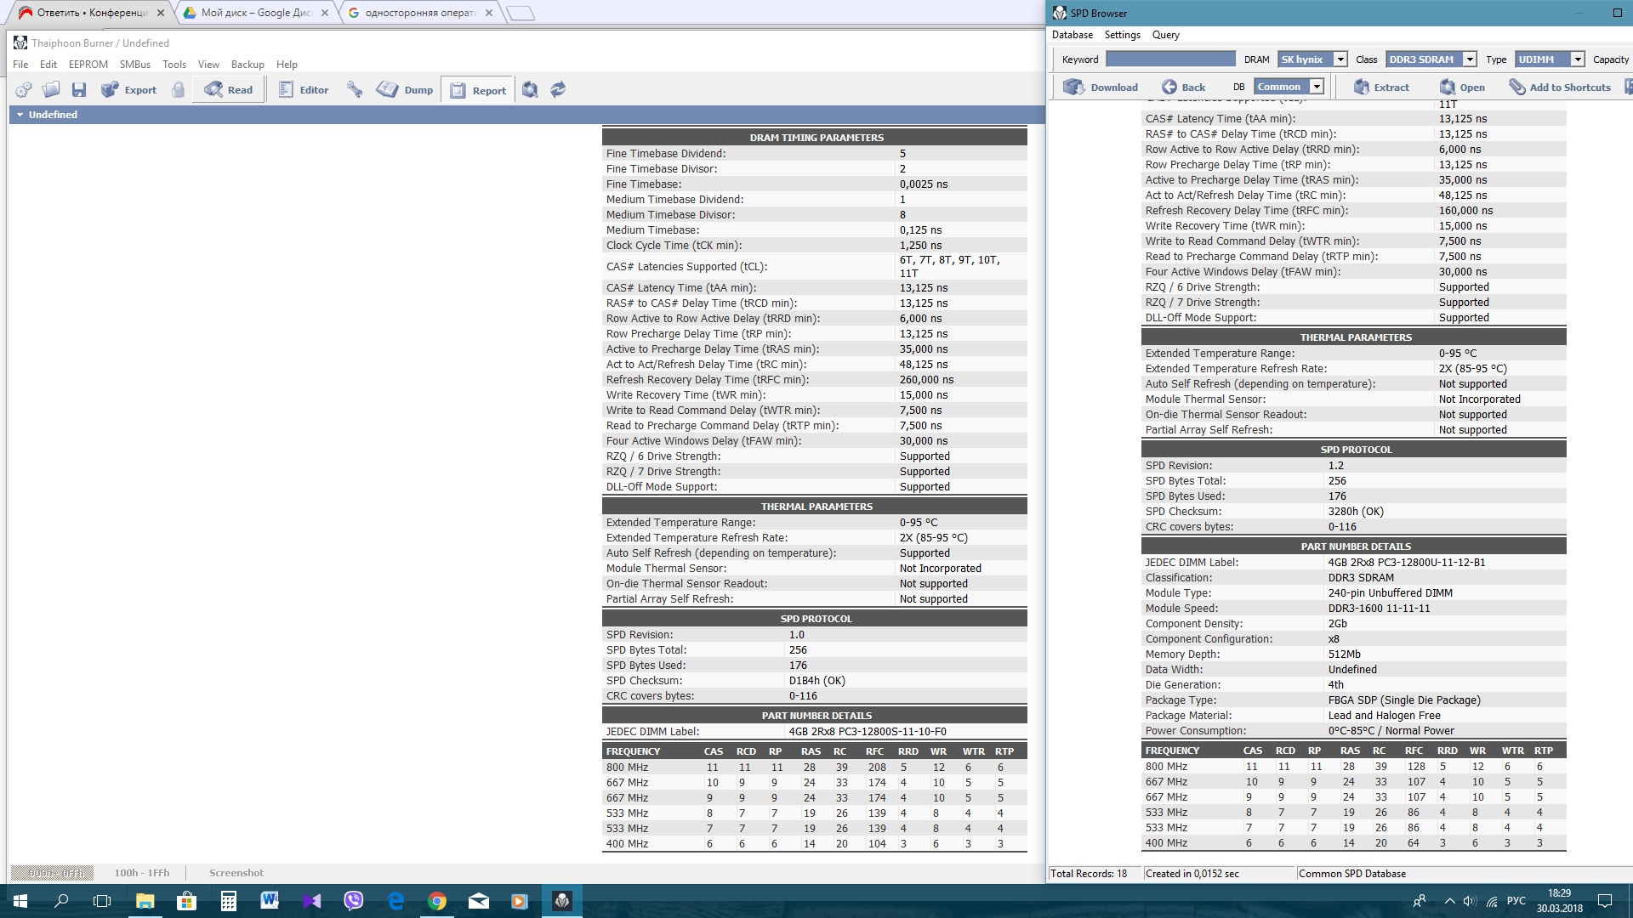Click the Read SPD toolbar button
1633x918 pixels.
(228, 90)
